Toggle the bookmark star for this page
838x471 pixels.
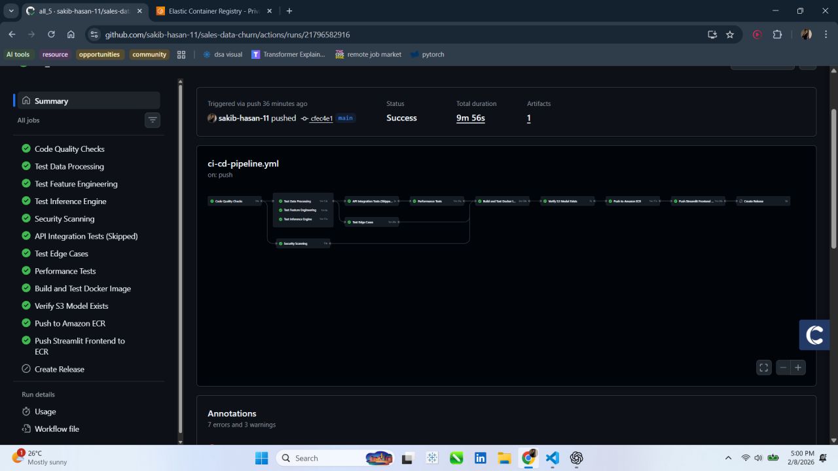pos(730,34)
